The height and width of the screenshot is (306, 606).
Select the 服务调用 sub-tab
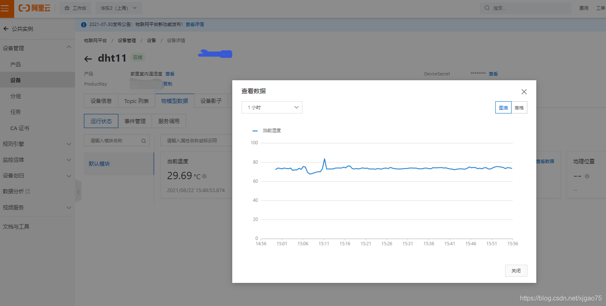tap(169, 121)
